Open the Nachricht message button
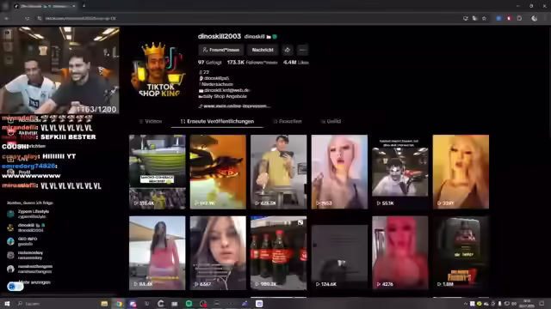This screenshot has height=309, width=551. pos(263,50)
